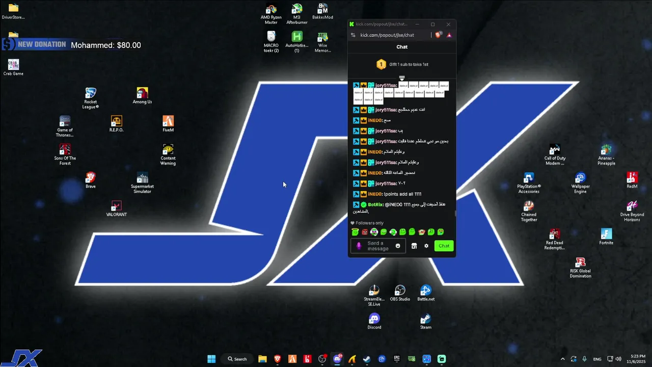
Task: Launch the Red Dead Redemption desktop icon
Action: tap(554, 239)
